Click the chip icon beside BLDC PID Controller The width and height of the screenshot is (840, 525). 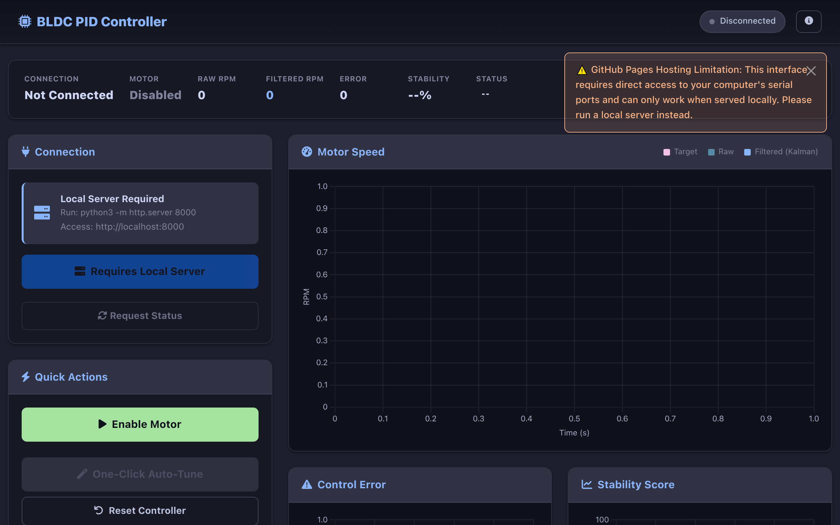24,21
